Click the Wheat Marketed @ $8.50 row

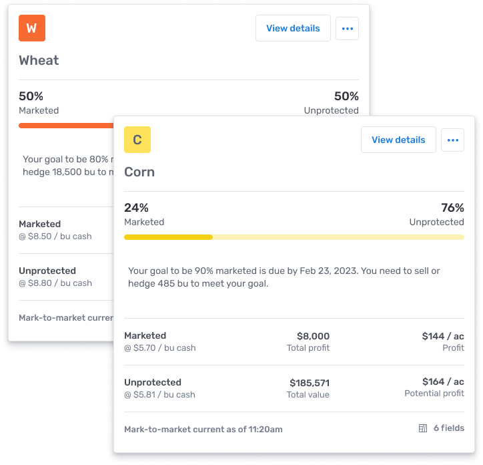pos(55,230)
